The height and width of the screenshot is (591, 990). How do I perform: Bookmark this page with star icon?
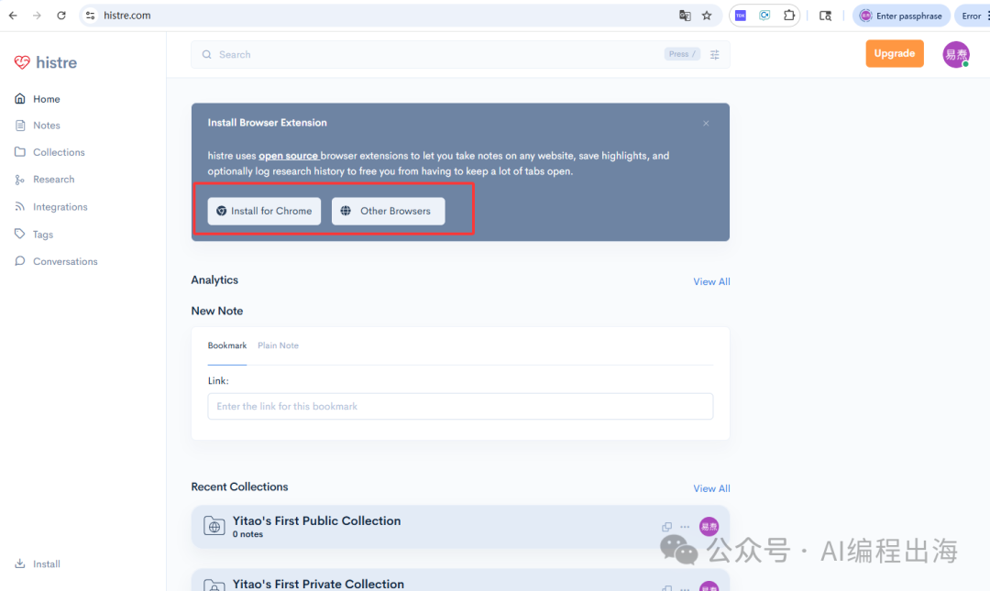707,16
